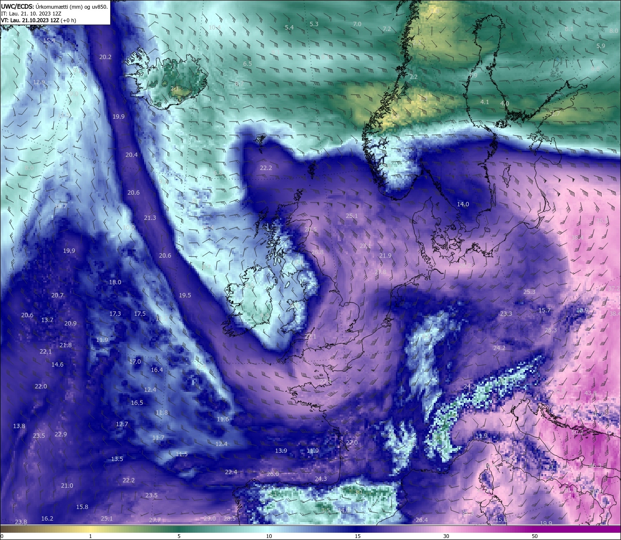Click the 24.2 value label
The image size is (621, 540).
click(499, 348)
